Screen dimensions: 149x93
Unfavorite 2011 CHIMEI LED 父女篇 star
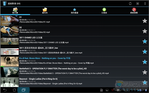click(x=145, y=41)
